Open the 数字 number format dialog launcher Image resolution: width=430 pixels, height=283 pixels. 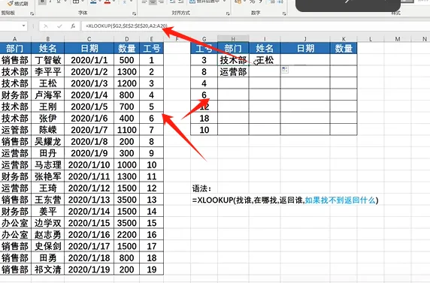click(x=284, y=14)
